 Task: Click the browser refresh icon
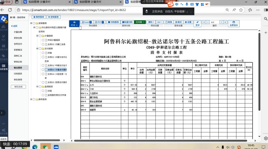pos(10,10)
